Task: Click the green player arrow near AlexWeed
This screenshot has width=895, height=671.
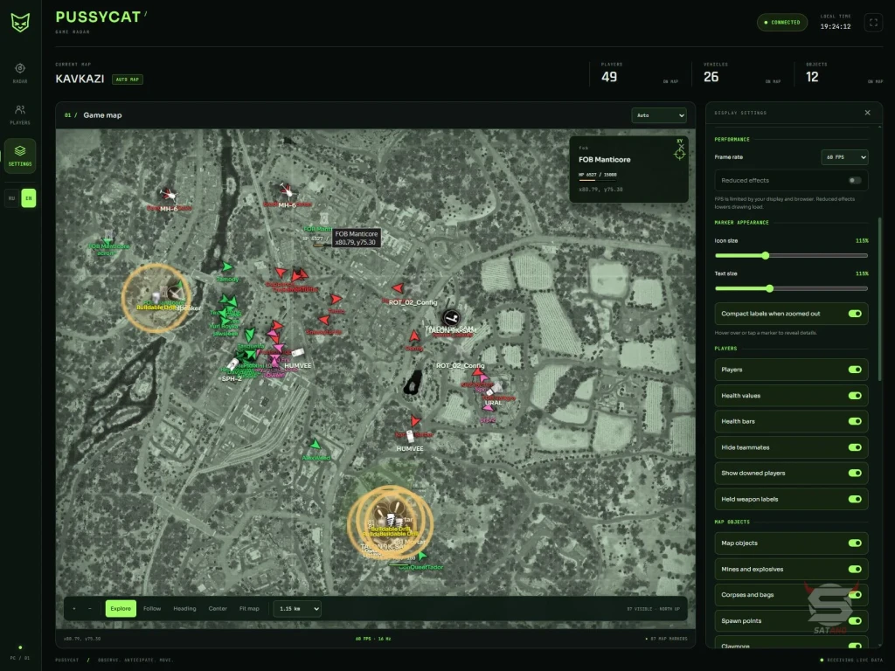Action: tap(315, 444)
